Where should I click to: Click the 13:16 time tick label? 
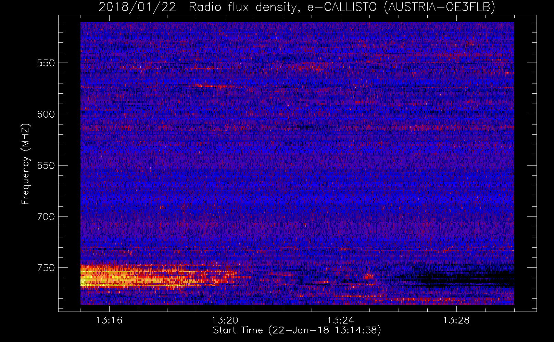(x=109, y=320)
